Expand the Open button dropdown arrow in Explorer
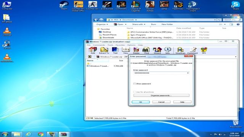Viewport: 244px width, 137px height. [x=126, y=24]
